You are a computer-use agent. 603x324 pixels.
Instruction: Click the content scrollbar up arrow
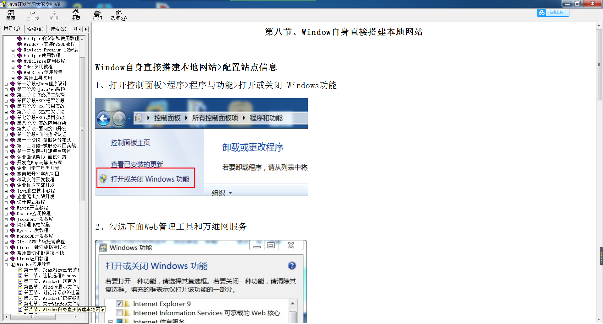click(599, 25)
